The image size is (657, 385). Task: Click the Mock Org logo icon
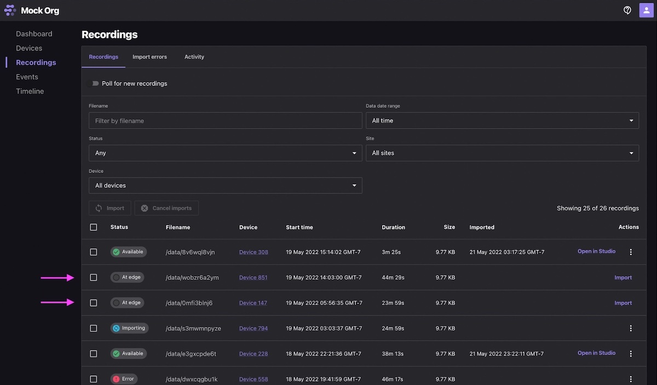(x=9, y=10)
